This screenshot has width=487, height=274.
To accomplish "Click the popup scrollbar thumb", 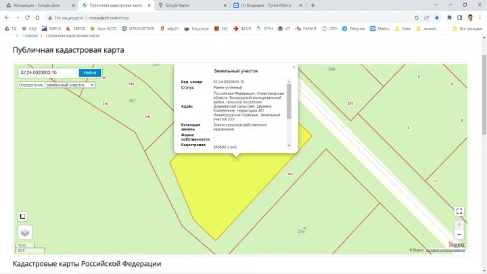I will 289,101.
